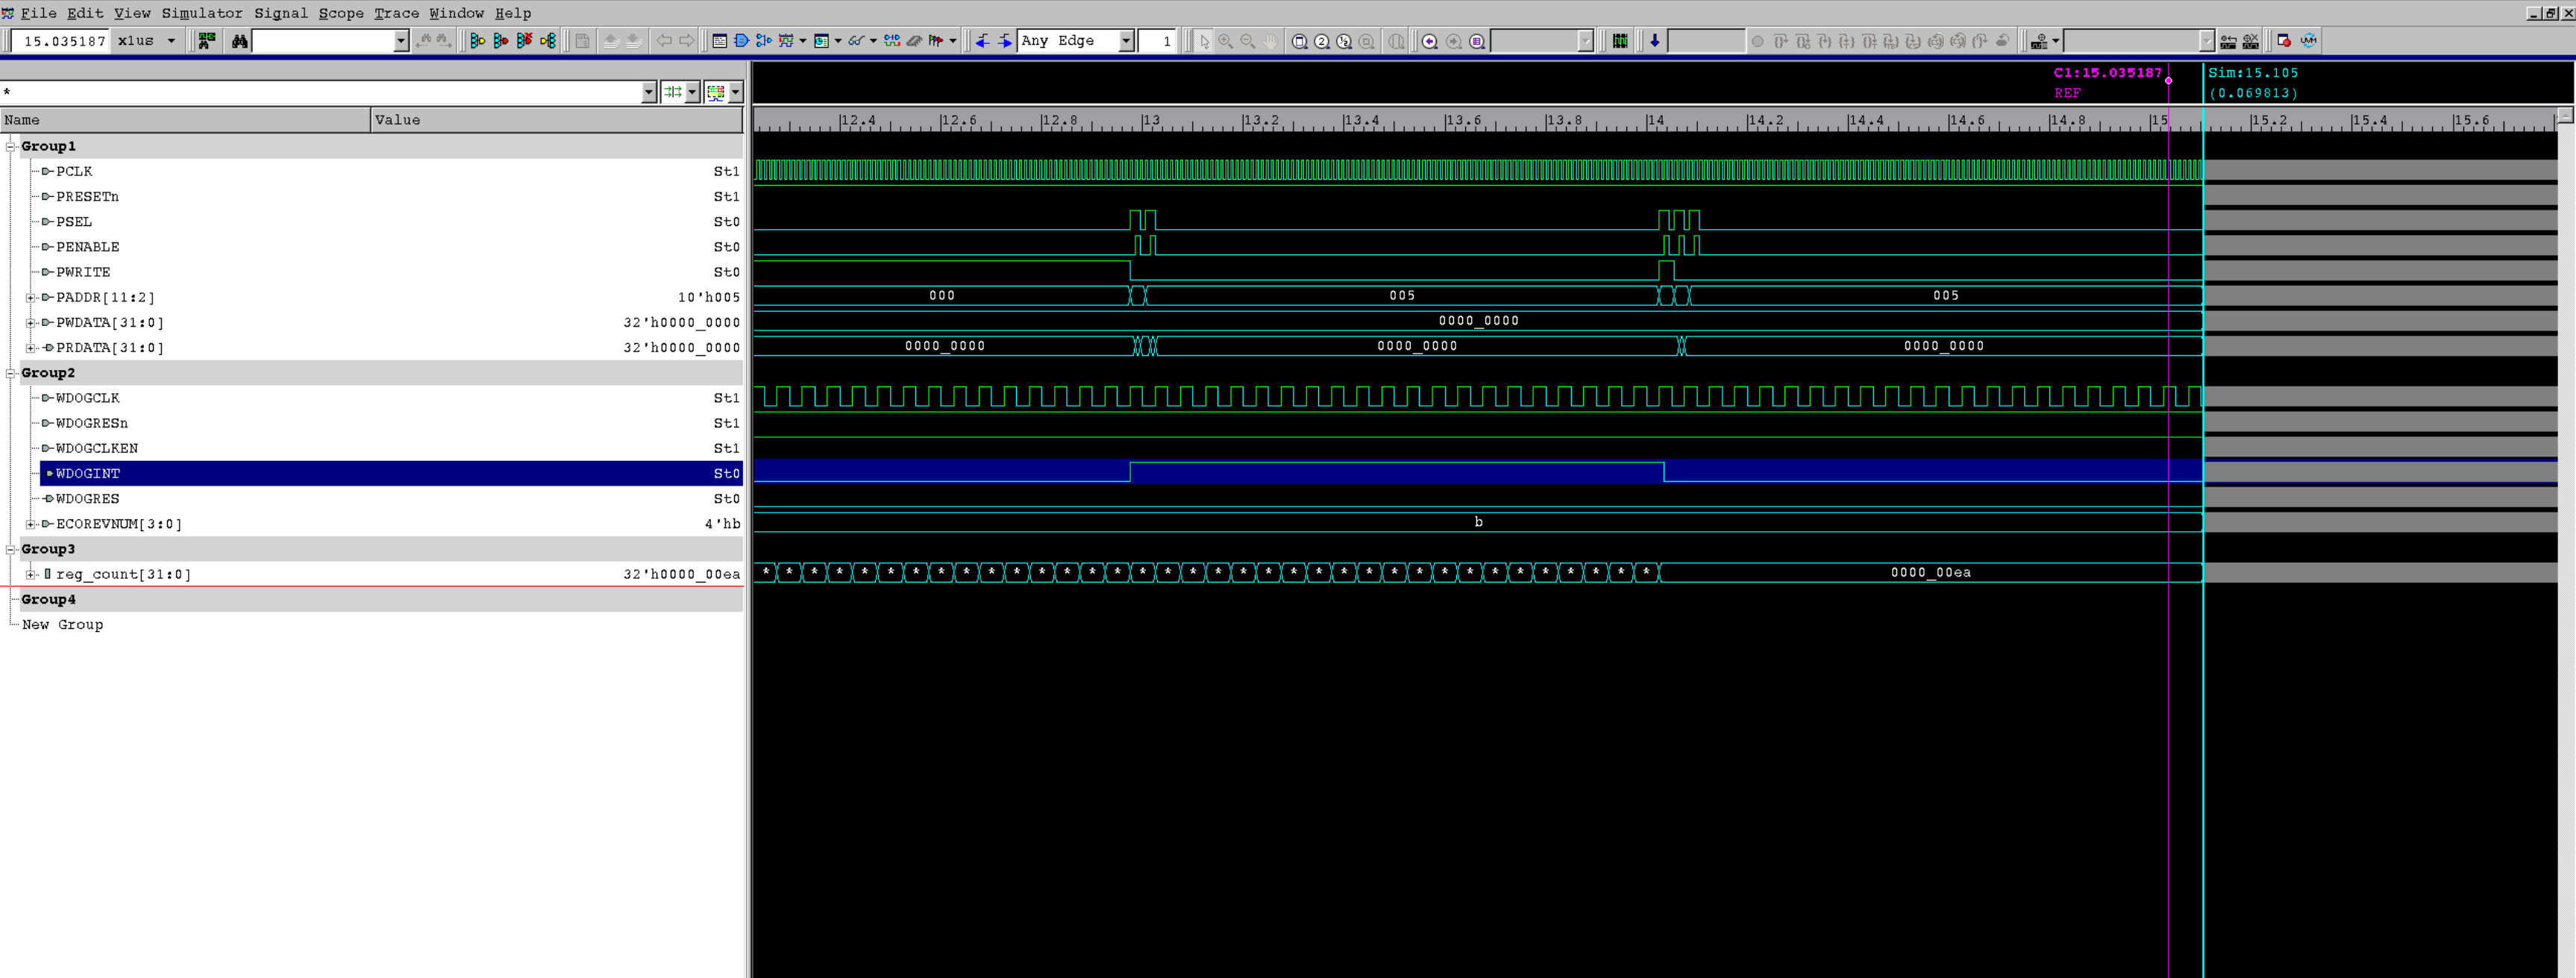Screen dimensions: 2576x978
Task: Click the UVM icon in toolbar
Action: 2308,41
